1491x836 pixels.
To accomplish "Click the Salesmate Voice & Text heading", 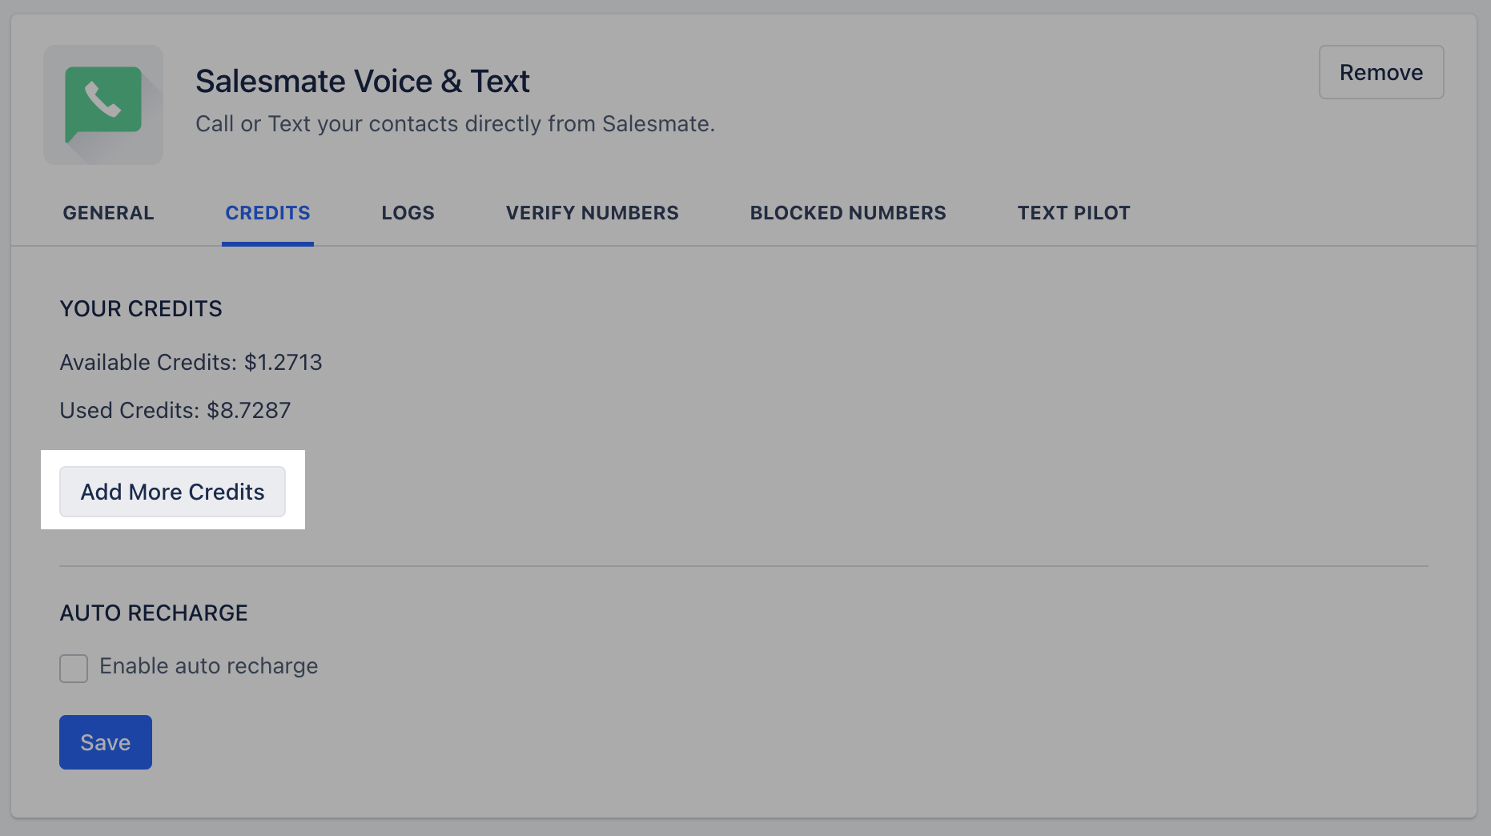I will [x=363, y=80].
